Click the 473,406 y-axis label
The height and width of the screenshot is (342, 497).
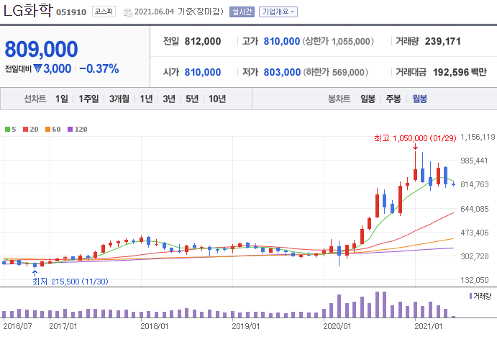(475, 233)
